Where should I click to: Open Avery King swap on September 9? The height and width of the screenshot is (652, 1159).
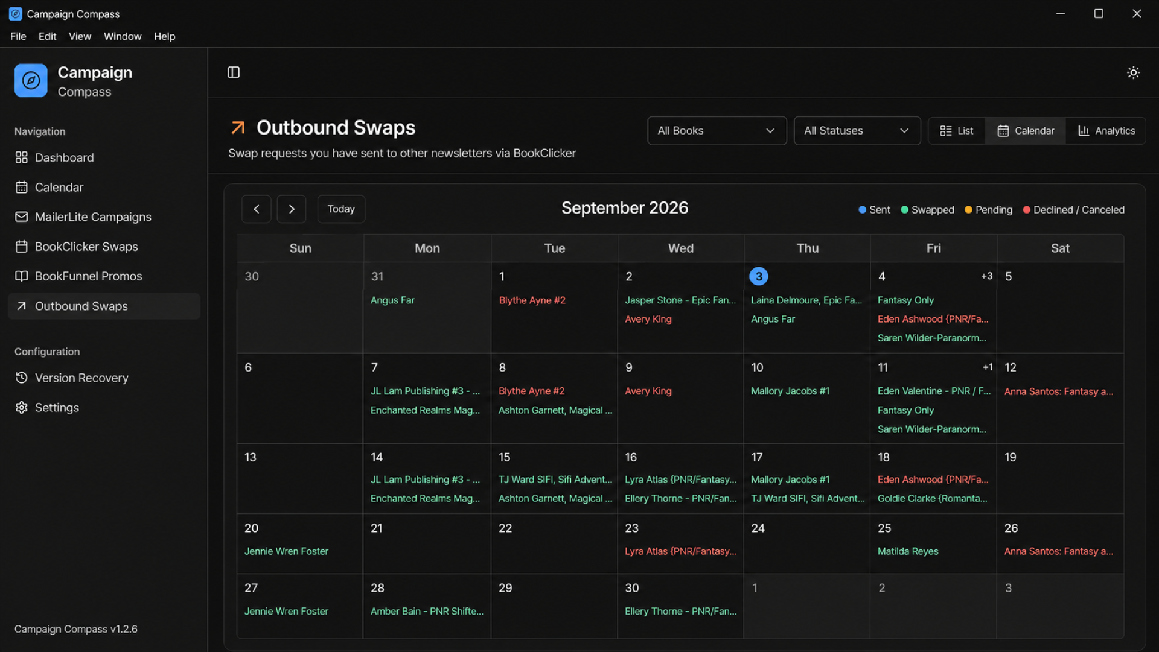(x=648, y=391)
